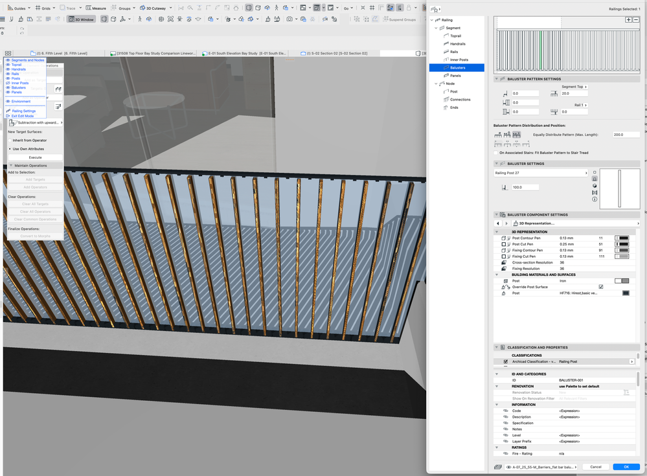Toggle the Override Post Surface checkbox
Image resolution: width=647 pixels, height=476 pixels.
point(601,287)
